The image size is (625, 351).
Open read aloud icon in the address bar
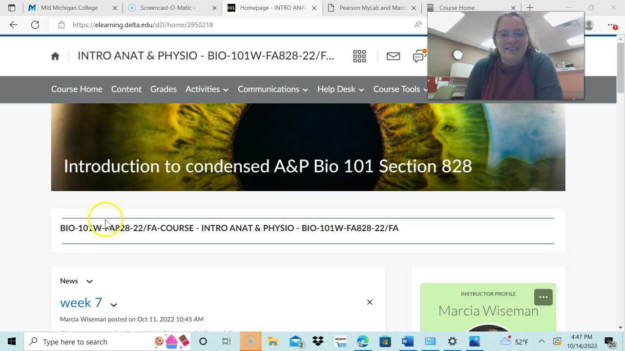[418, 25]
